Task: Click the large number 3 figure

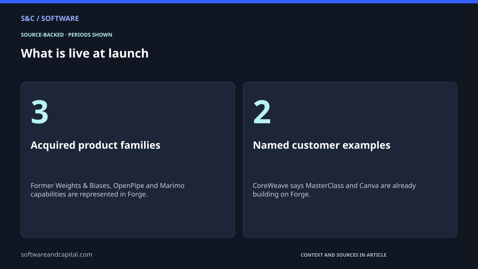Action: click(40, 112)
